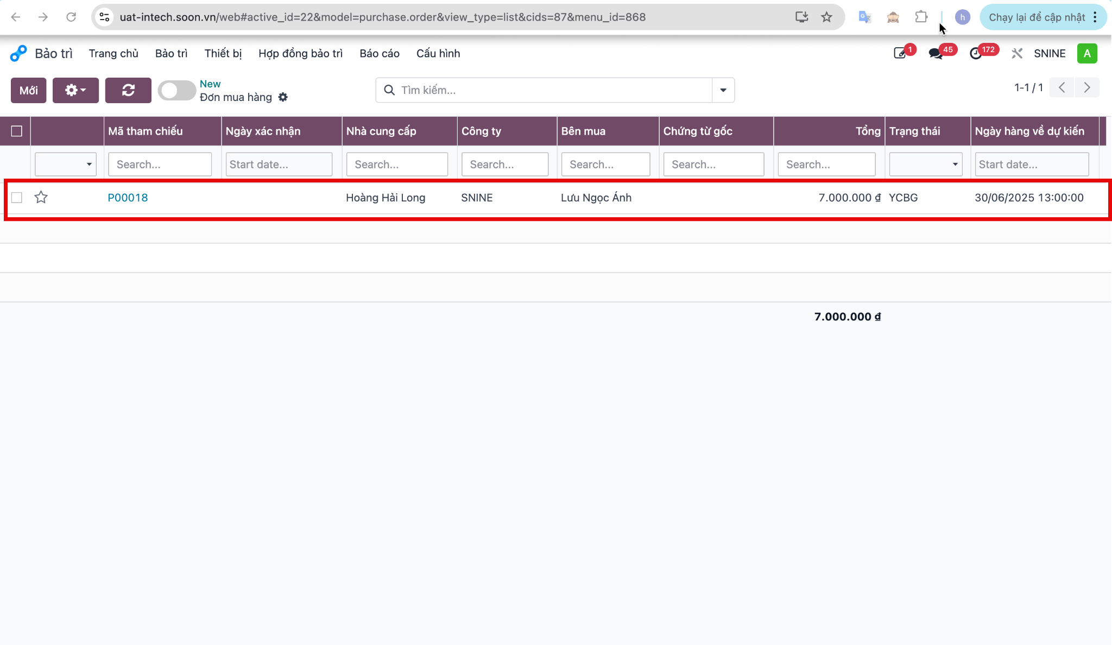Star the P00018 purchase order
Image resolution: width=1112 pixels, height=645 pixels.
41,197
